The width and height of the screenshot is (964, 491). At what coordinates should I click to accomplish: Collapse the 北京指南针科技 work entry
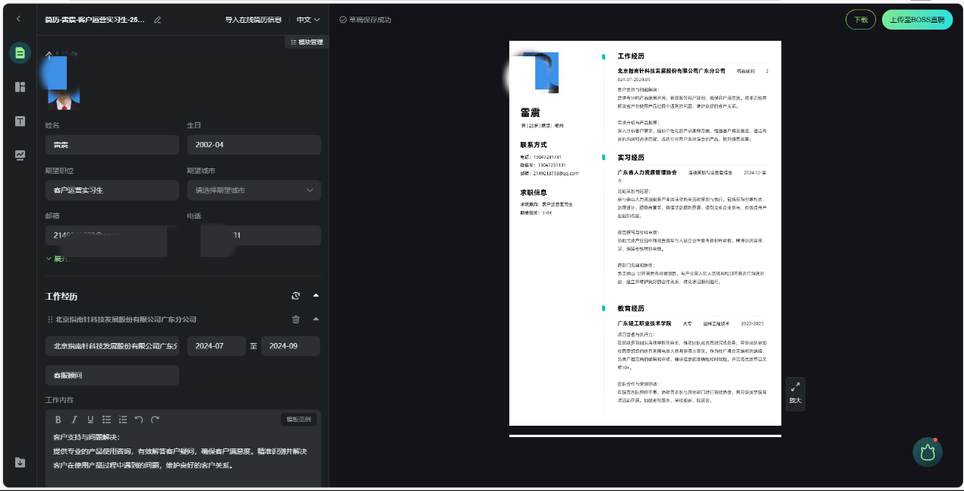pyautogui.click(x=317, y=319)
